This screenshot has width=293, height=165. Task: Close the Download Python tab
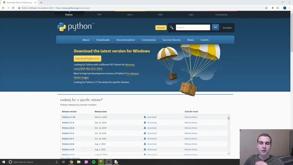click(35, 3)
